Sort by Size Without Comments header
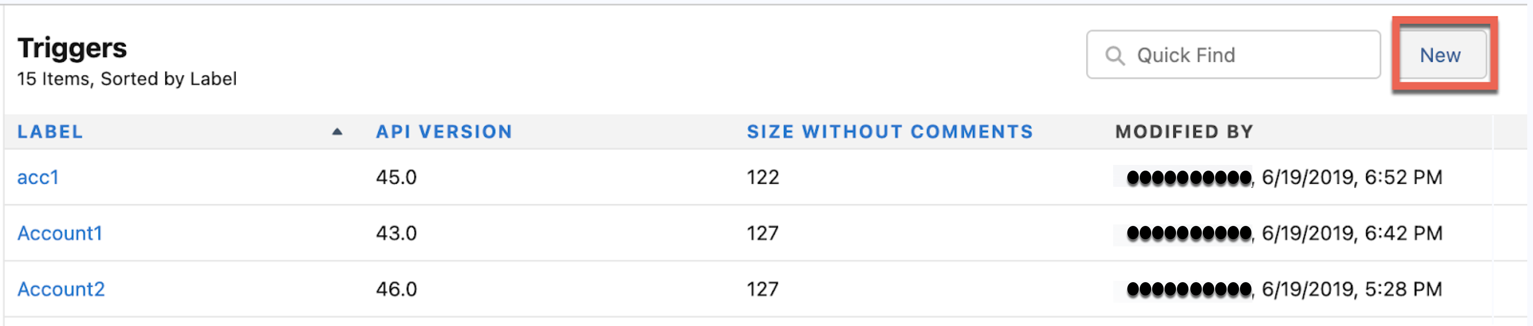 pyautogui.click(x=890, y=132)
